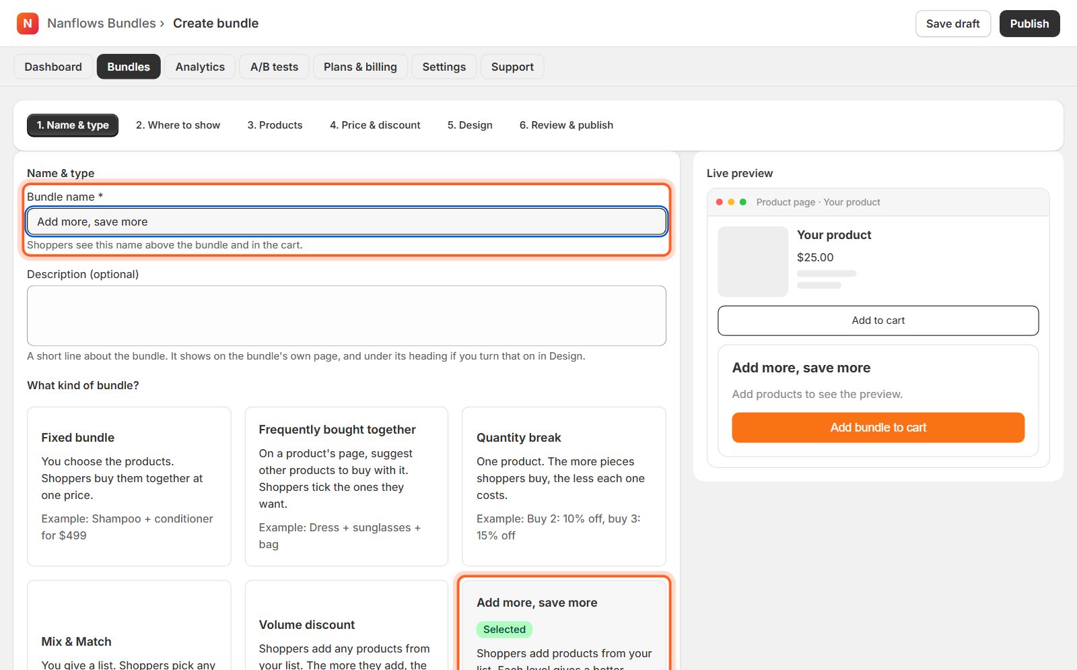Click Add to cart in live preview
The width and height of the screenshot is (1077, 670).
(878, 321)
